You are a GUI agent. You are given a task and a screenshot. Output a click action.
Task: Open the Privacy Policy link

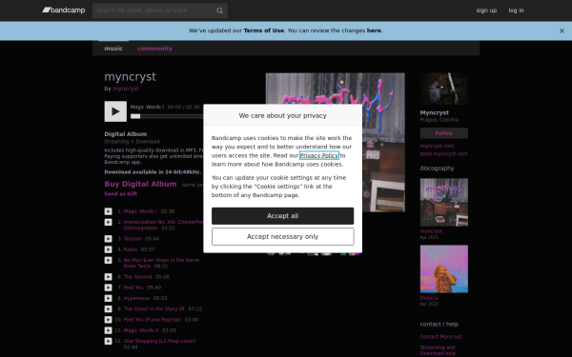319,155
